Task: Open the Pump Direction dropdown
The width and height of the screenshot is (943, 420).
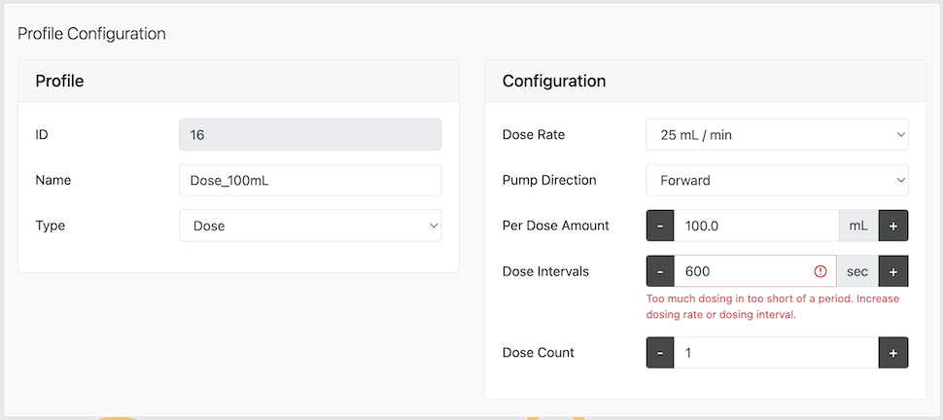Action: click(777, 180)
